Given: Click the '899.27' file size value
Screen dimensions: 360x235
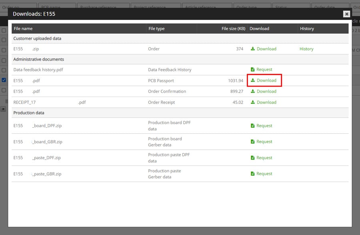Looking at the screenshot, I should pos(237,91).
